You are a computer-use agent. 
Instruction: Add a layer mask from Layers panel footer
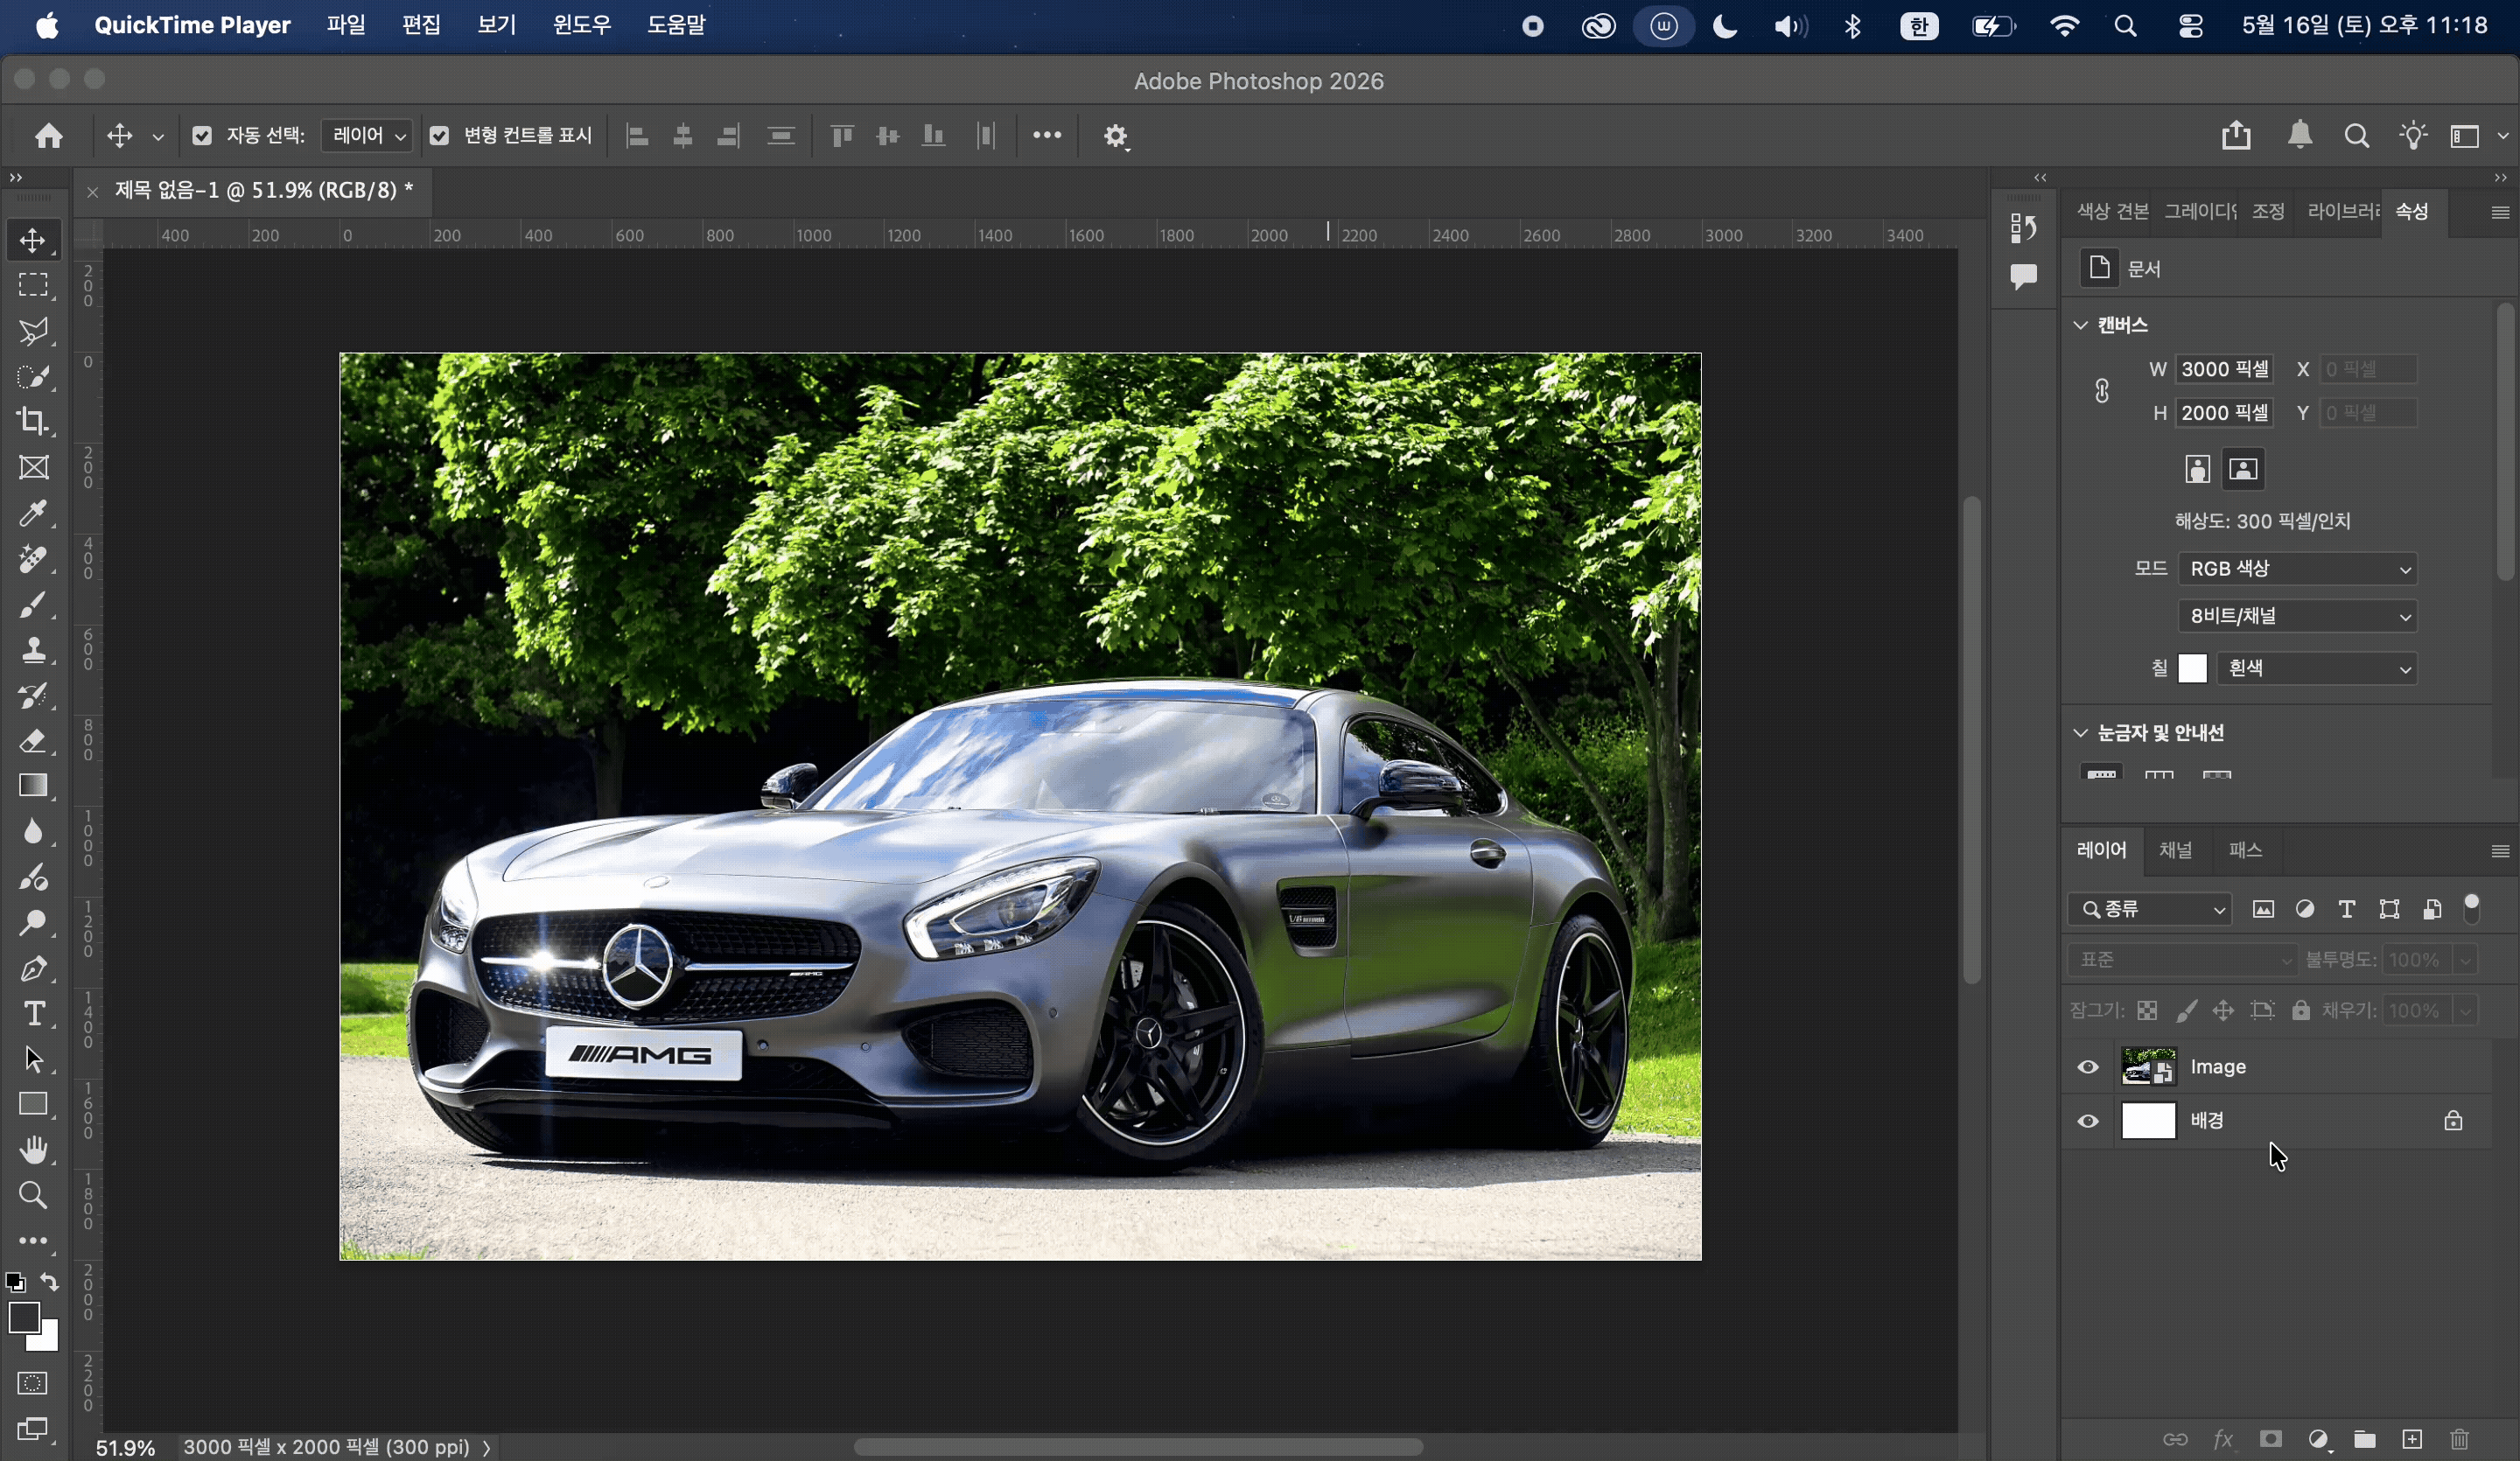(2271, 1439)
